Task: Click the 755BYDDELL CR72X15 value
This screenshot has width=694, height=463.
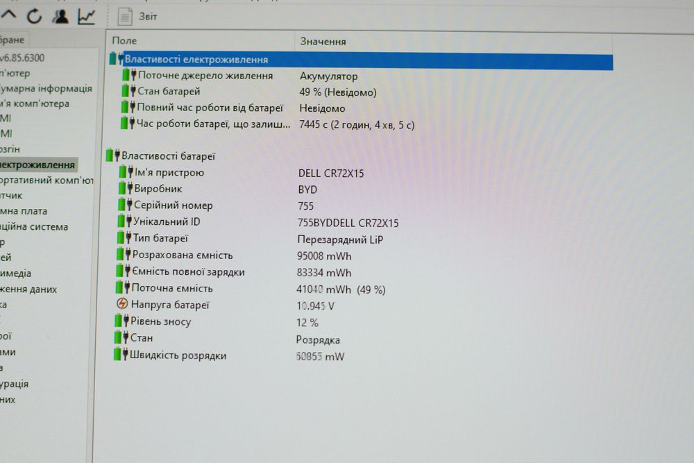Action: tap(348, 223)
